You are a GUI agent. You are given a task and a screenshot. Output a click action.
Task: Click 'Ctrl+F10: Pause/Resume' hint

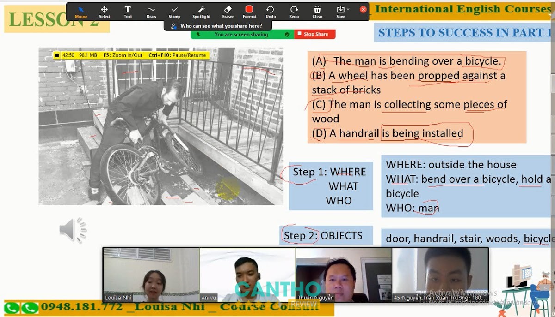(x=177, y=55)
